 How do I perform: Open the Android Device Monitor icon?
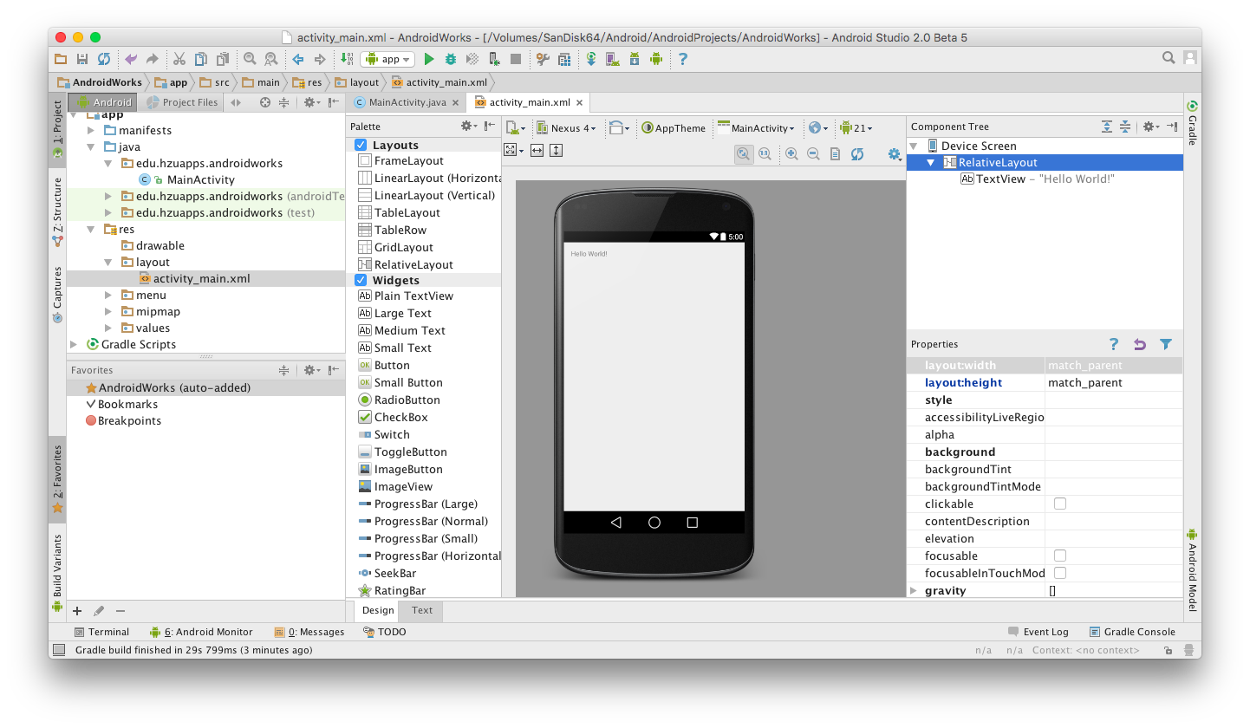tap(656, 59)
